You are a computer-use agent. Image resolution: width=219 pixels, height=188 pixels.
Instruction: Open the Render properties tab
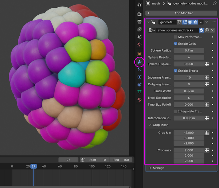point(140,14)
